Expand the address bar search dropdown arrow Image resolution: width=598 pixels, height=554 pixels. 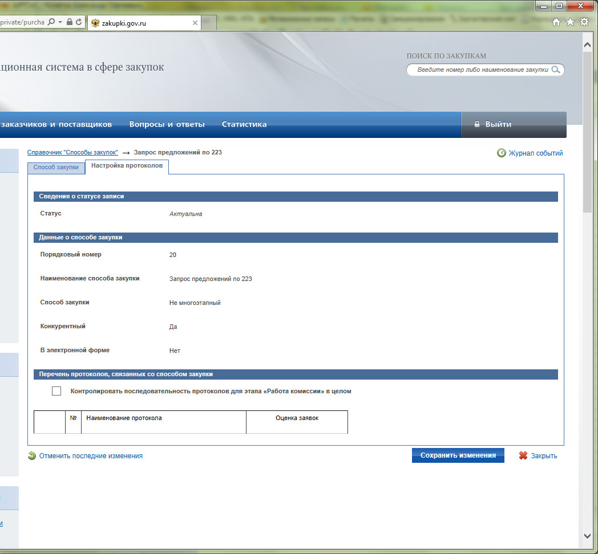(x=60, y=22)
